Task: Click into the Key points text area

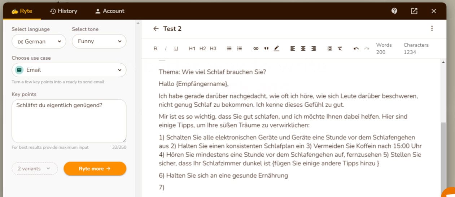Action: (69, 121)
